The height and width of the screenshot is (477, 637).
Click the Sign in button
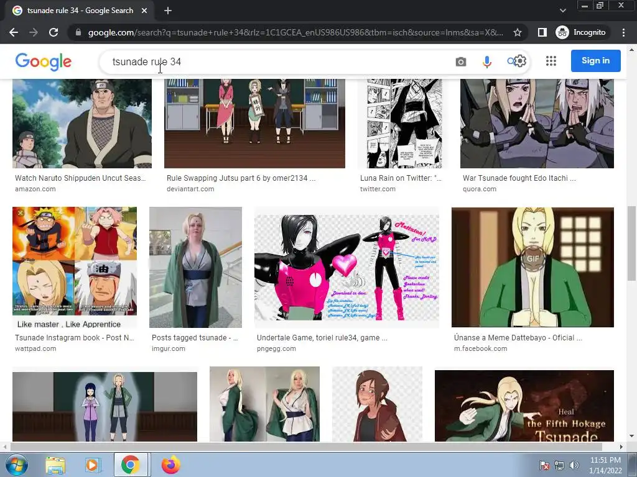[595, 61]
